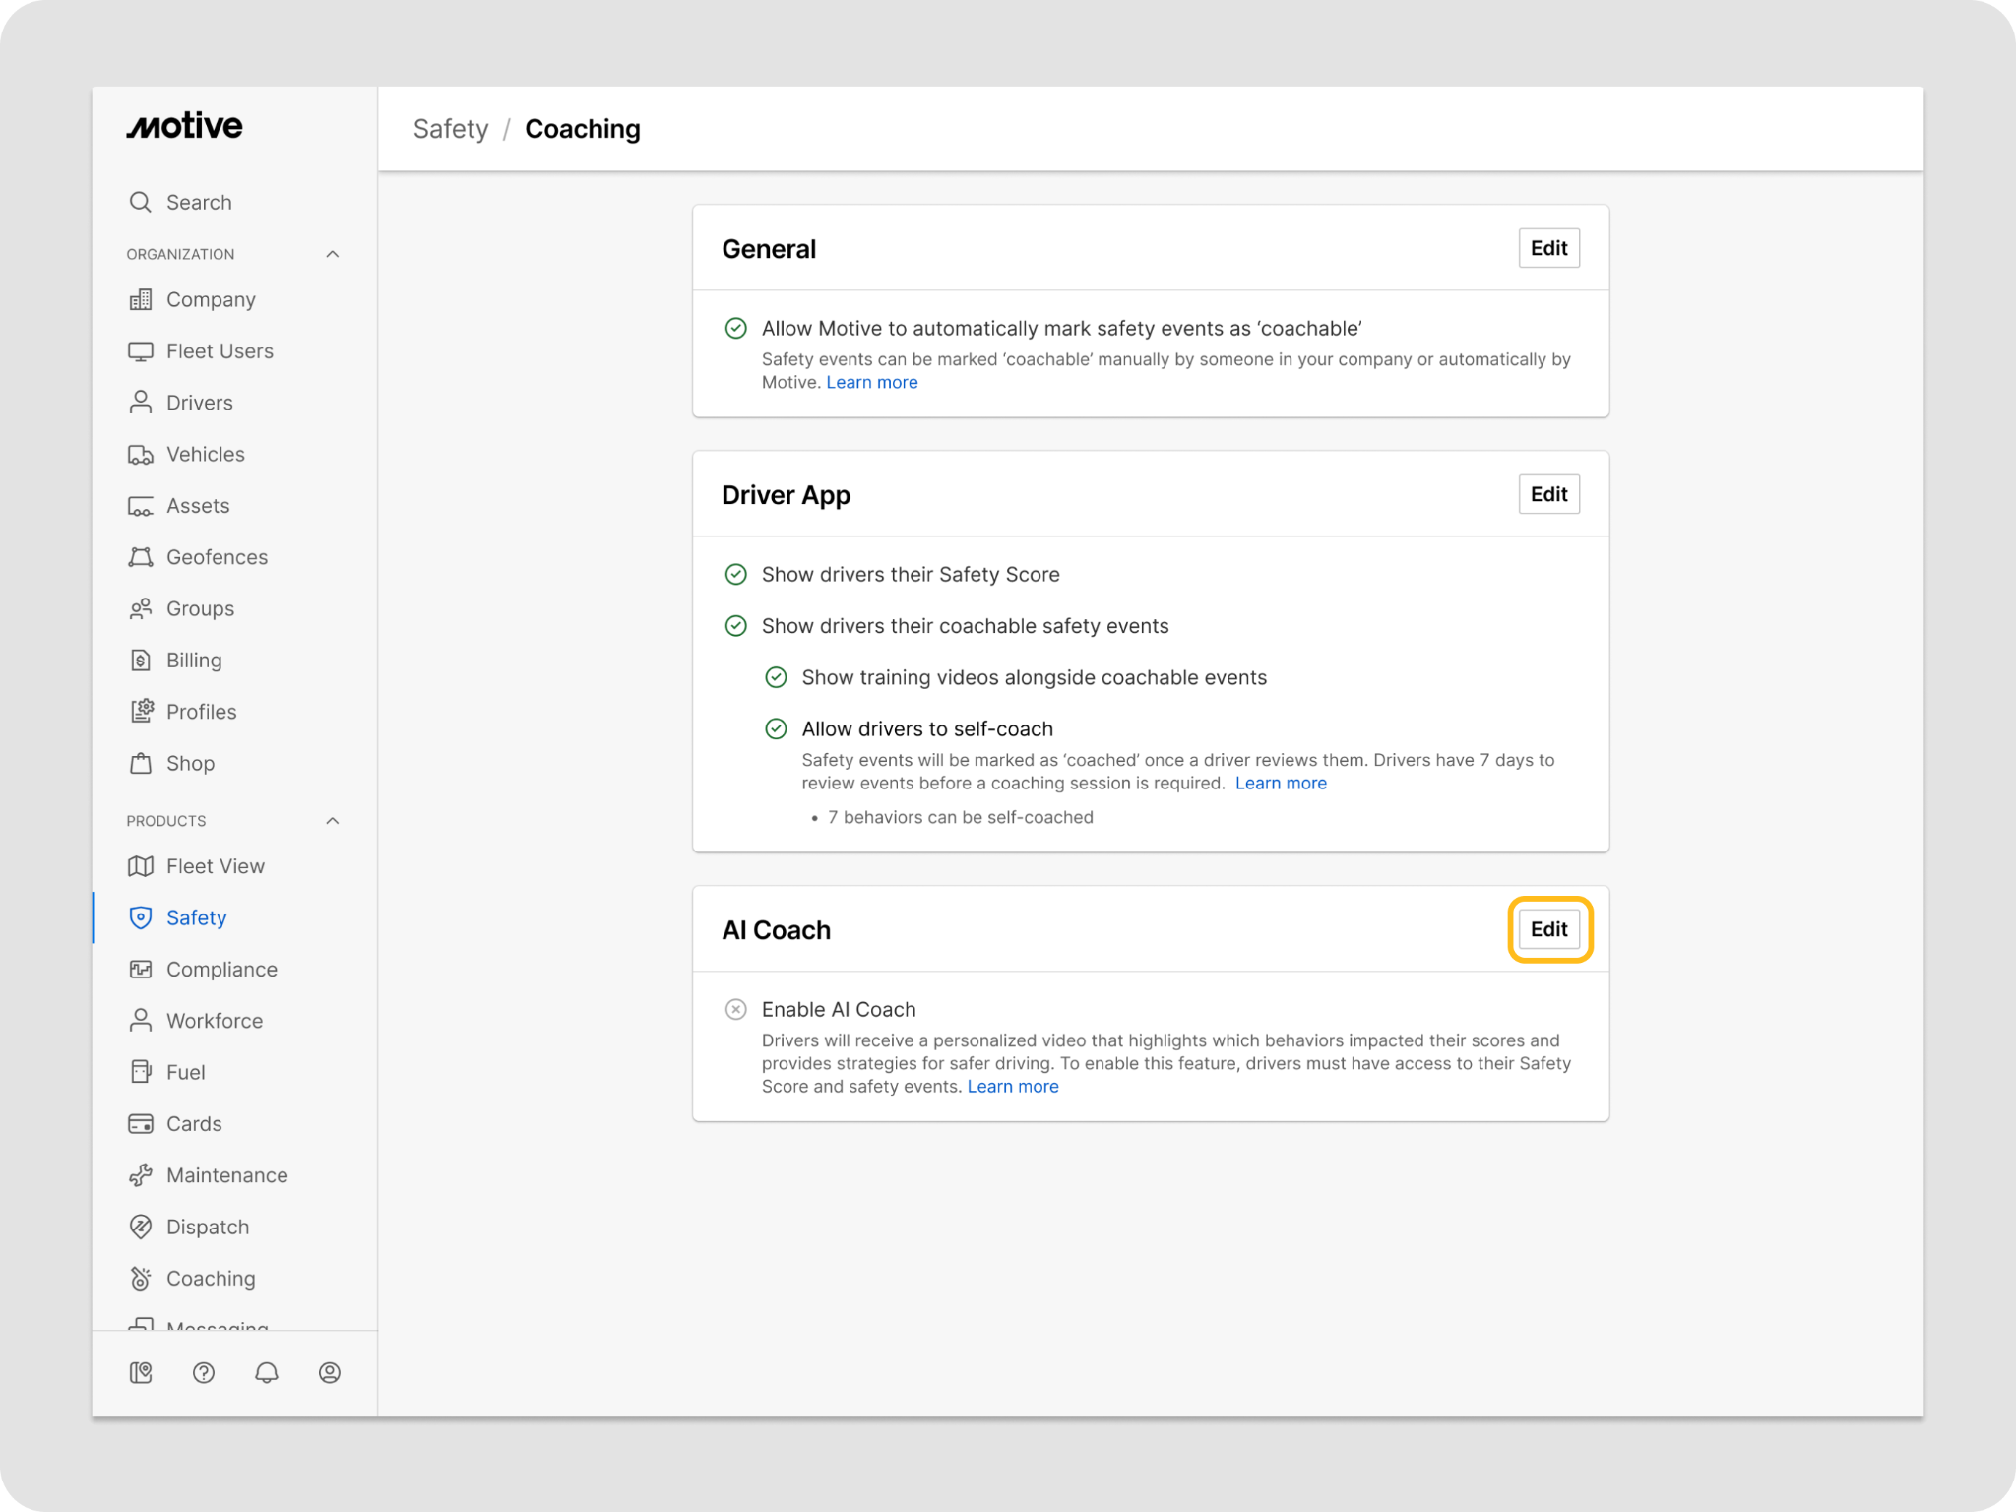The height and width of the screenshot is (1512, 2016).
Task: Click the Shop bag icon
Action: (x=141, y=763)
